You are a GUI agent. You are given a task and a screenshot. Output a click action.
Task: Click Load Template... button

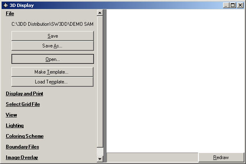pyautogui.click(x=52, y=82)
